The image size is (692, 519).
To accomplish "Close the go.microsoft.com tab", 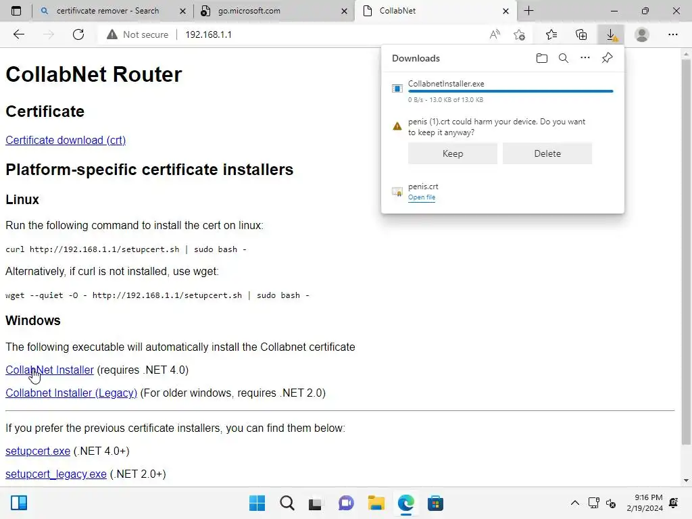I will pyautogui.click(x=344, y=11).
